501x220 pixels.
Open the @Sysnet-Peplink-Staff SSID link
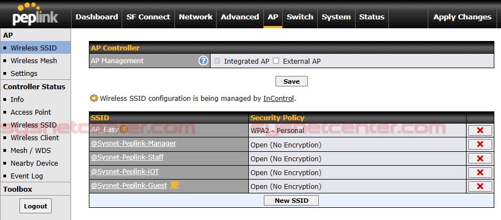128,157
